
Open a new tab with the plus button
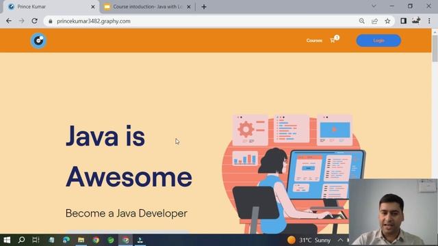coord(204,7)
